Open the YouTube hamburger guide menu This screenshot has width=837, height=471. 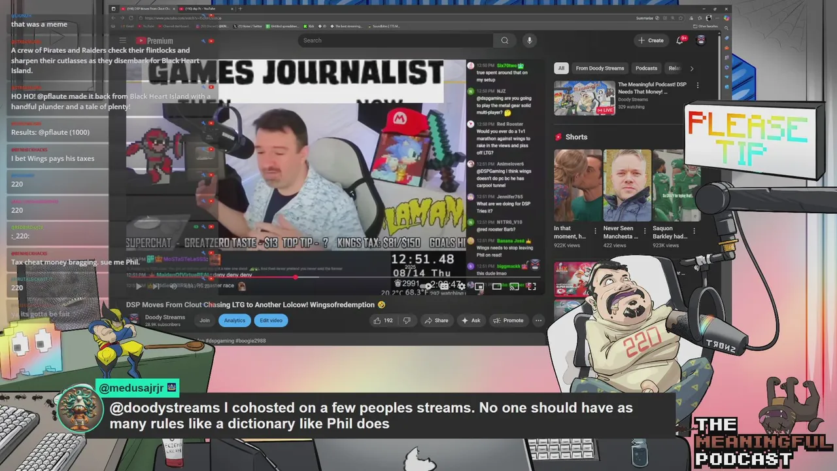coord(122,41)
